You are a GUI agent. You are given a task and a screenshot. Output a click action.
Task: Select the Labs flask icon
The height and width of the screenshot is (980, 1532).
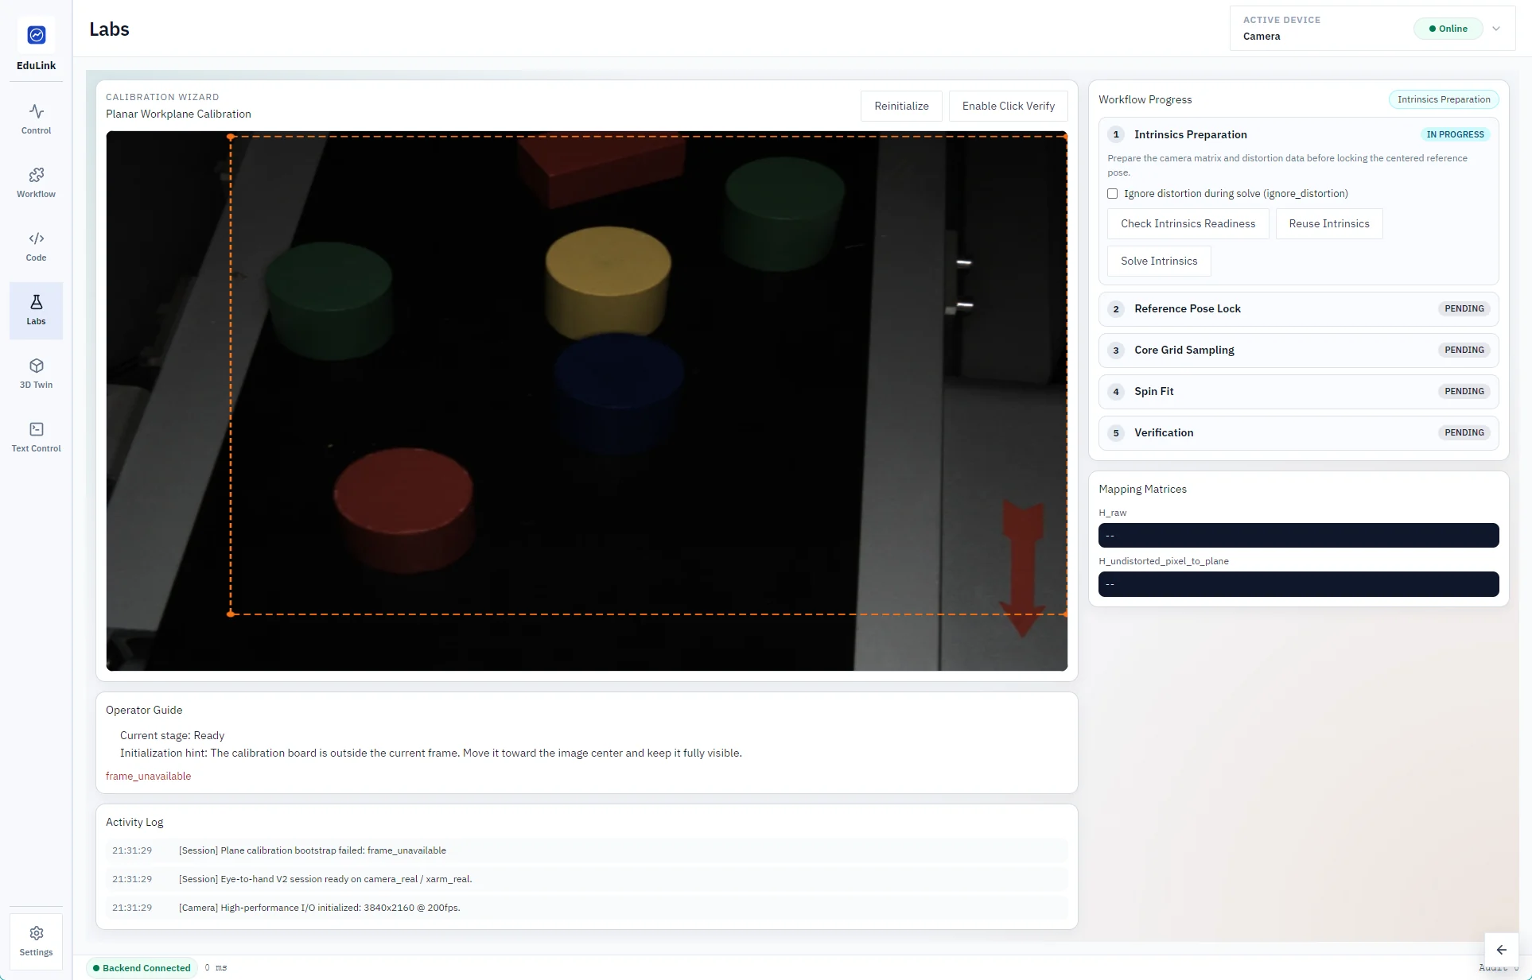click(37, 302)
